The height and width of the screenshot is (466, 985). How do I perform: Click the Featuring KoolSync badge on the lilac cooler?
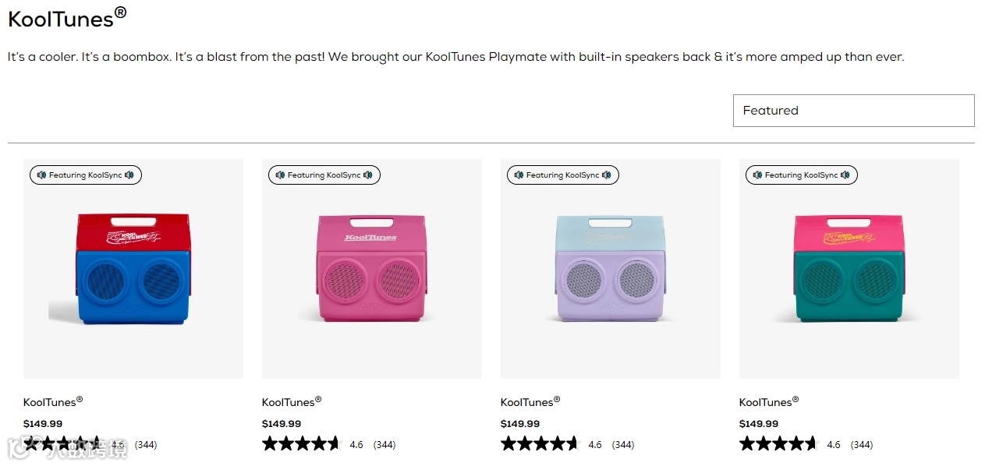point(563,175)
